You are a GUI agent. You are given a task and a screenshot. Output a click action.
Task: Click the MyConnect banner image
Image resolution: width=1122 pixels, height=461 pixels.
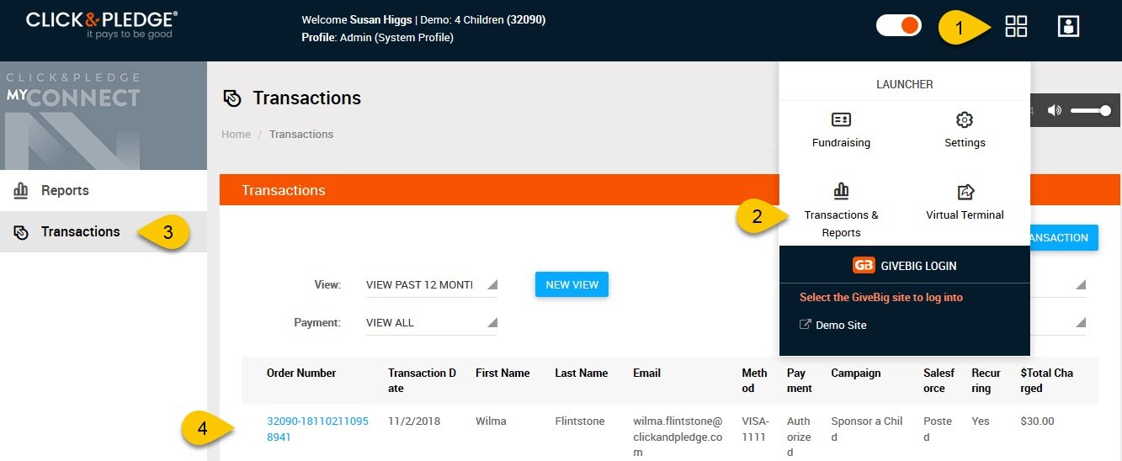[104, 116]
